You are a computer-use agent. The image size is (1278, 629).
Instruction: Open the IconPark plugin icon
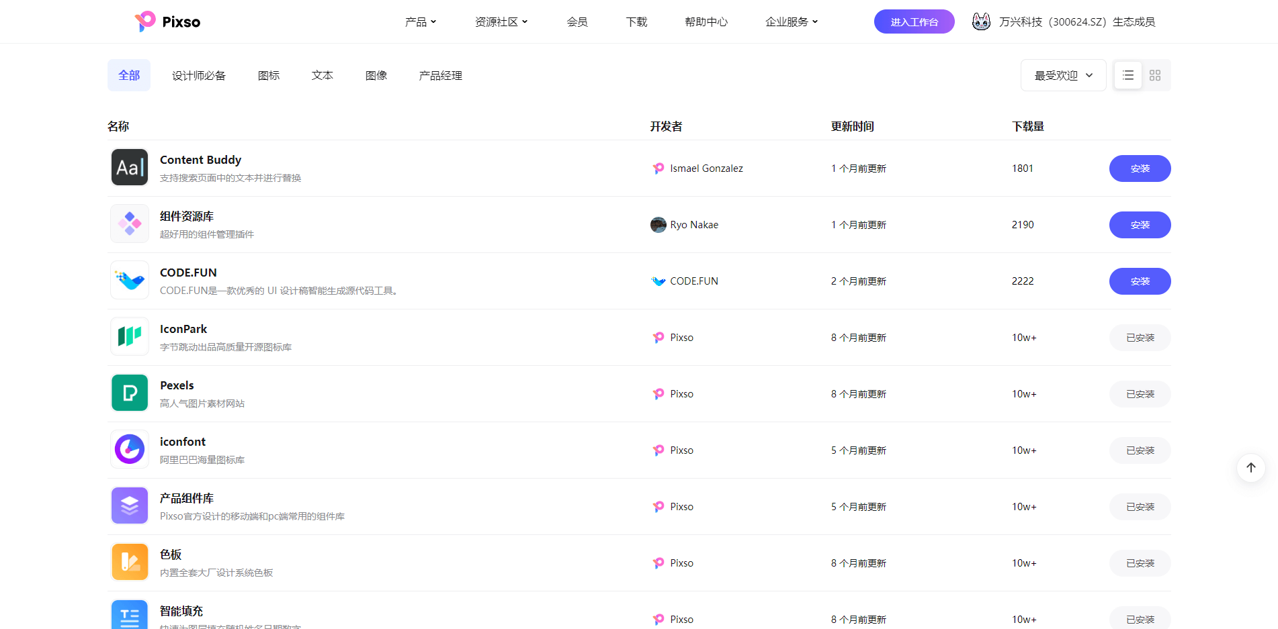click(130, 336)
